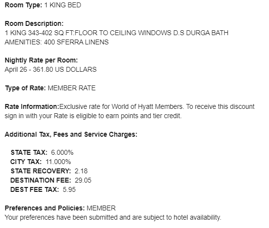This screenshot has width=269, height=228.
Task: Click the 400 SFERRA LINENS amenities line
Action: click(x=57, y=42)
